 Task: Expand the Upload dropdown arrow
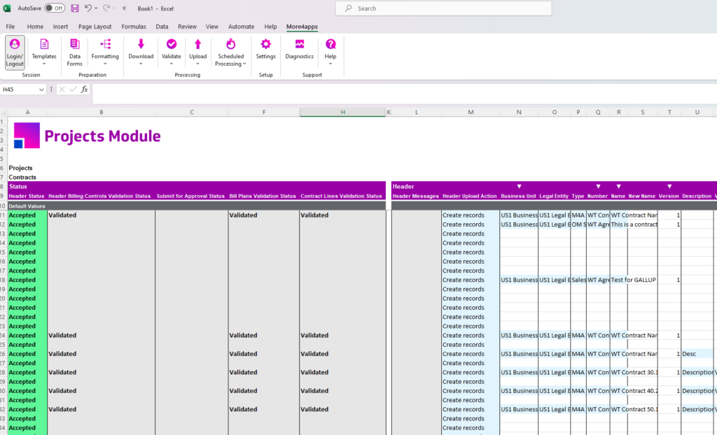click(198, 64)
